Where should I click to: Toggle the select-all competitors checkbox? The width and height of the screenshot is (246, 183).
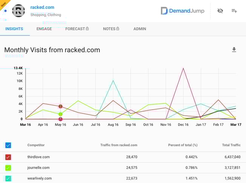tap(8, 145)
